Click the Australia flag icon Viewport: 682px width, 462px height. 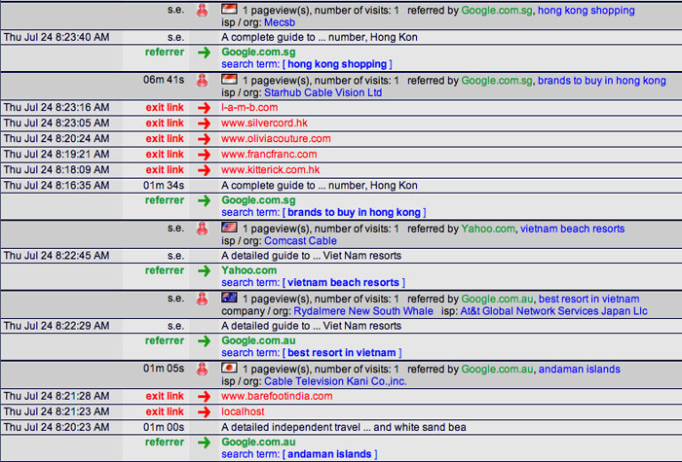click(230, 298)
